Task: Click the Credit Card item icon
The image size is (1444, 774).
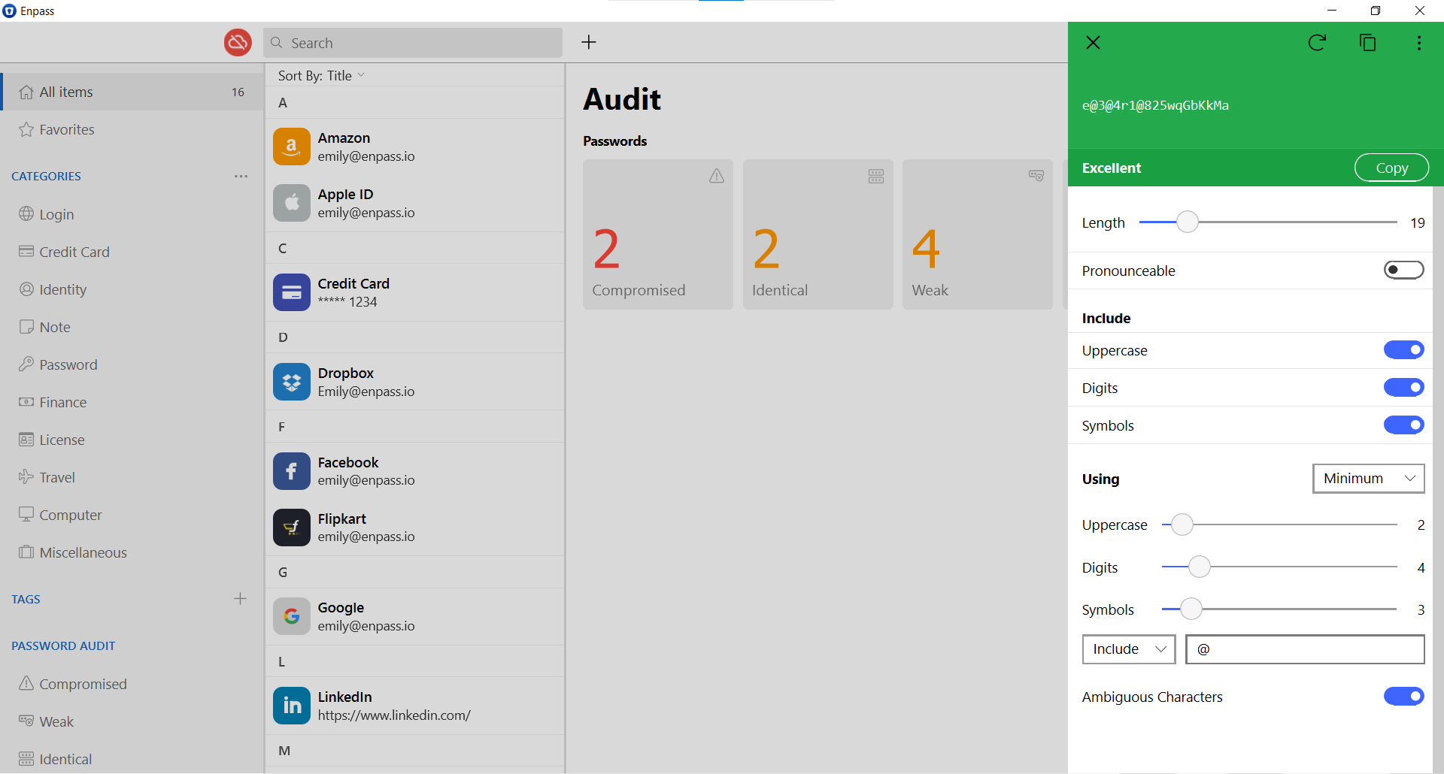Action: [292, 292]
